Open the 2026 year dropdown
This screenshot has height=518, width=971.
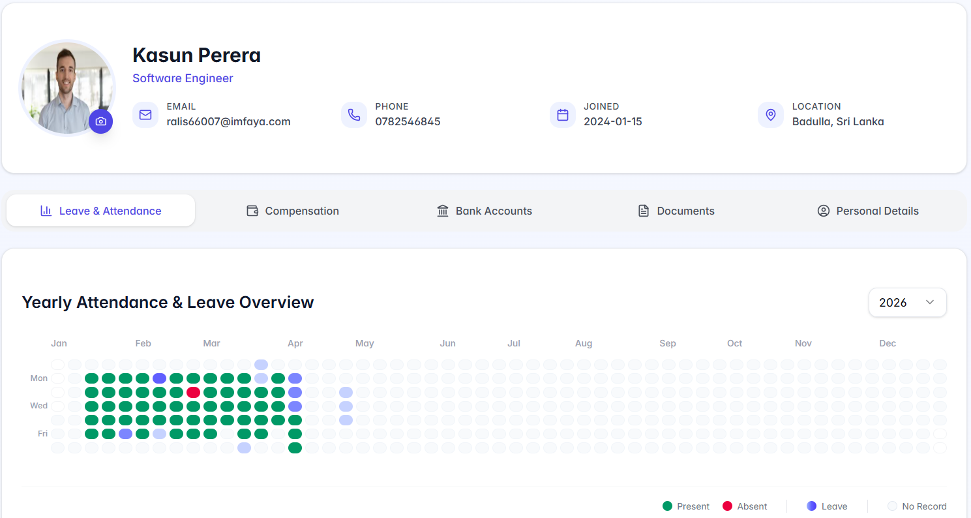907,303
